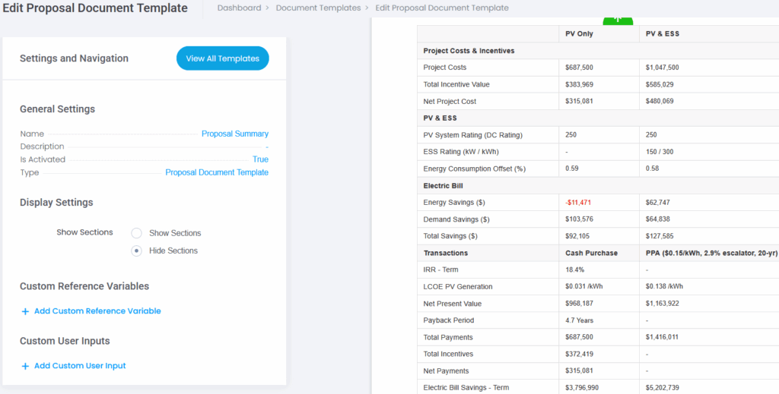The width and height of the screenshot is (779, 394).
Task: Click the 0.58 offset value
Action: coord(652,169)
